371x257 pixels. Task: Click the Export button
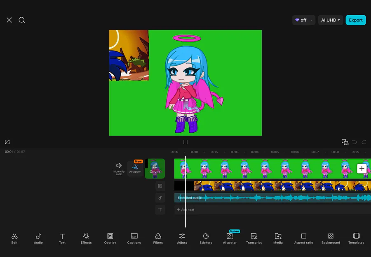(356, 20)
